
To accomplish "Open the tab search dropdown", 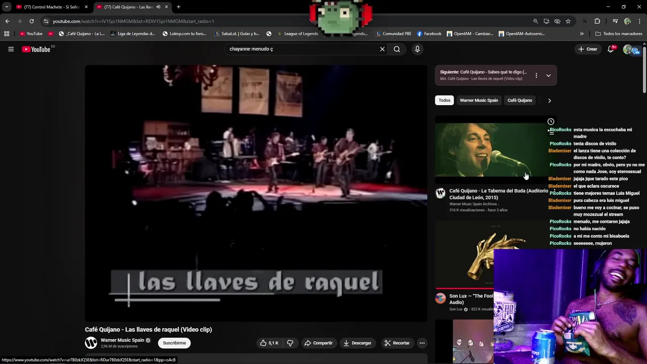I will click(x=7, y=7).
